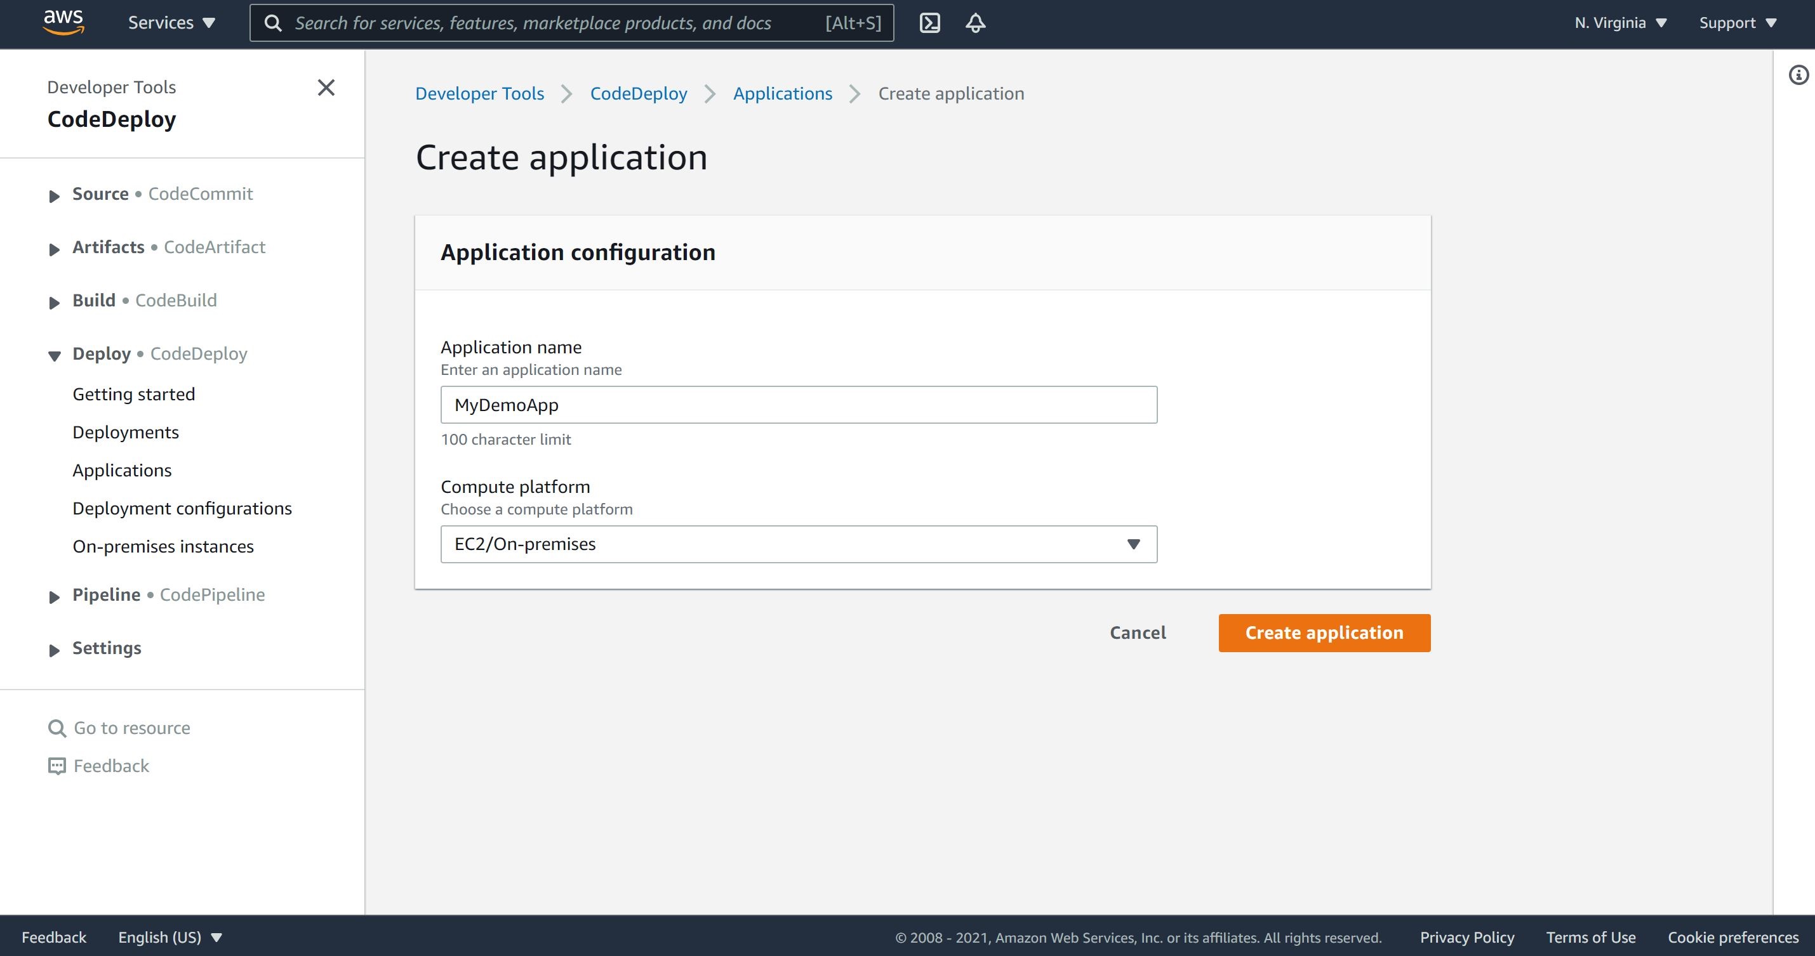Focus the Application name input field
This screenshot has width=1815, height=956.
click(x=798, y=405)
